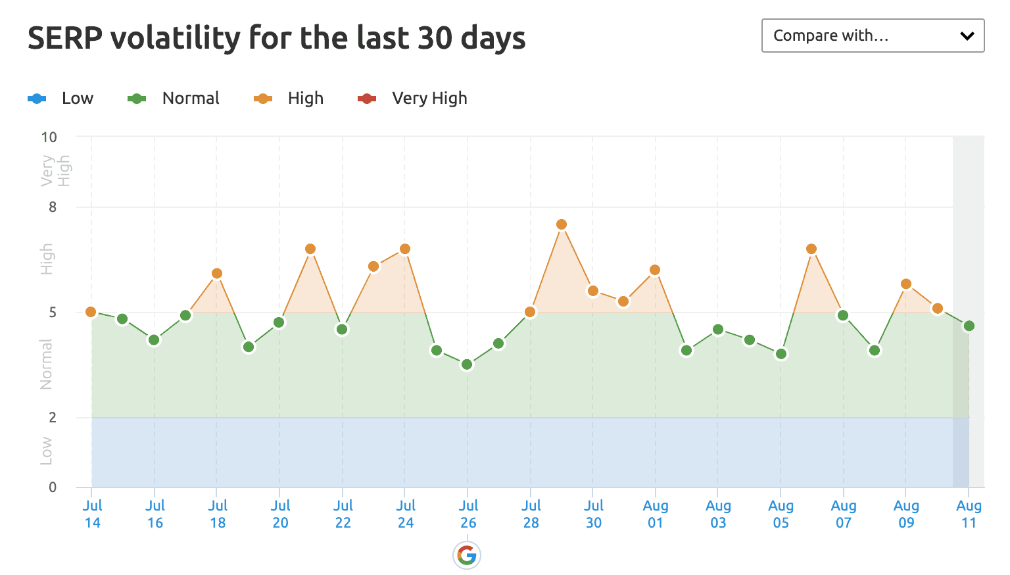Image resolution: width=1010 pixels, height=575 pixels.
Task: Toggle the Low series legend item
Action: click(60, 98)
